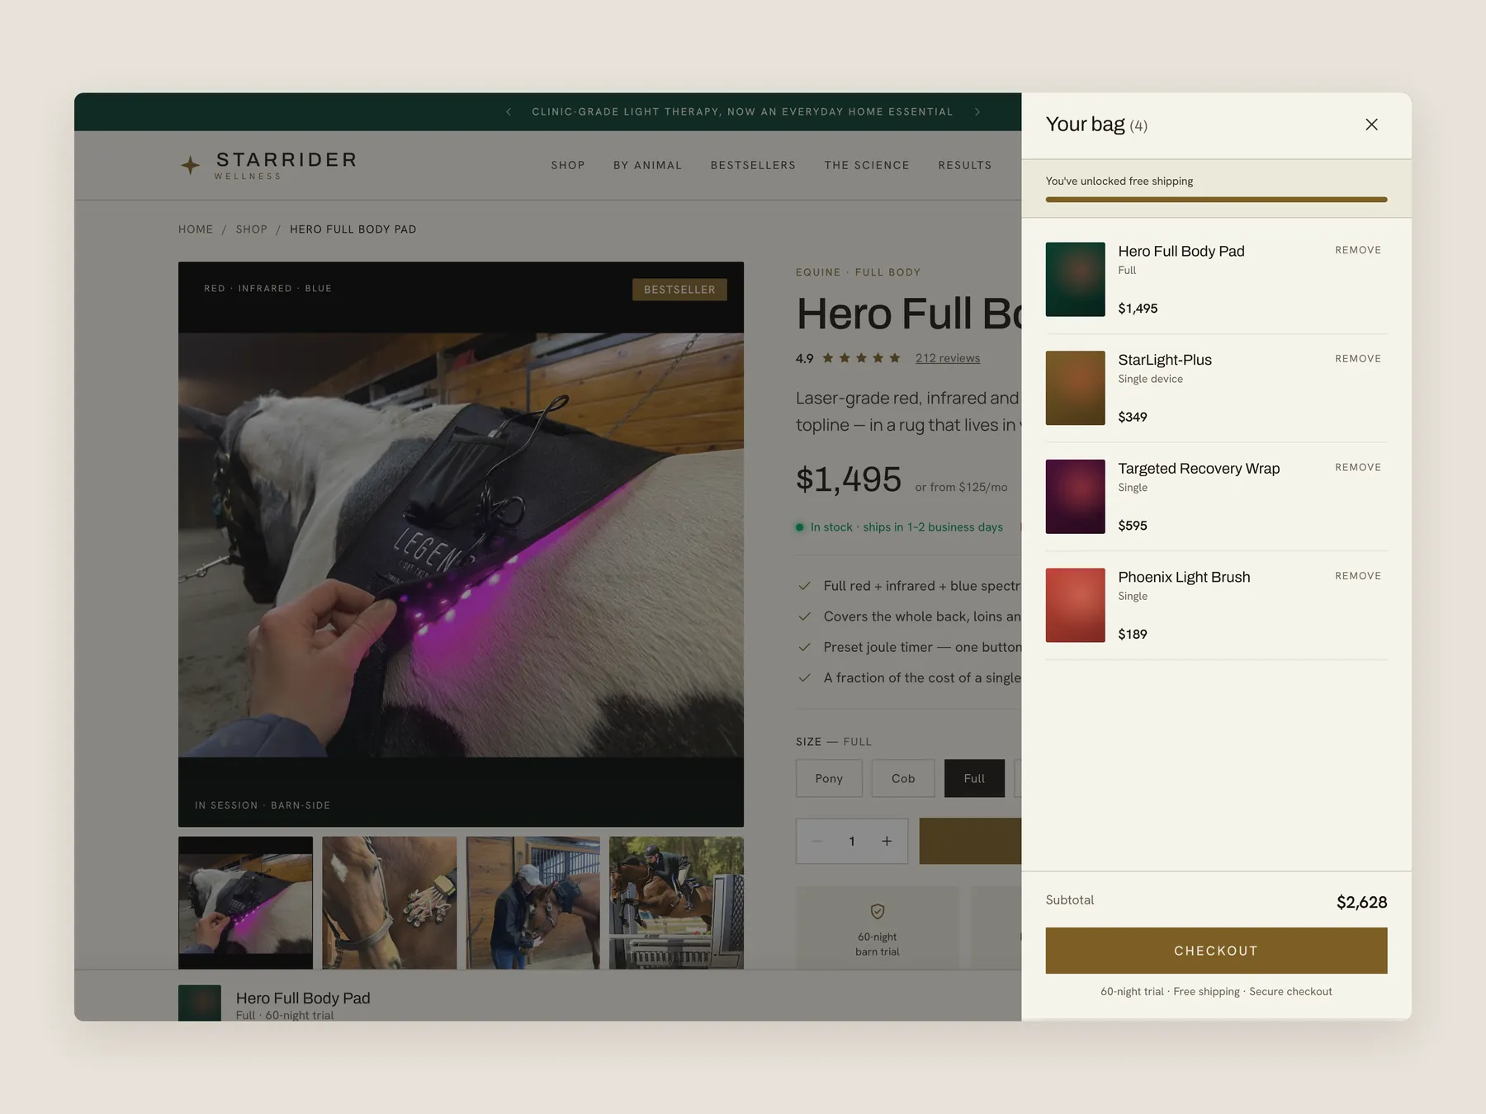Open the By Animal nav menu

pos(647,165)
